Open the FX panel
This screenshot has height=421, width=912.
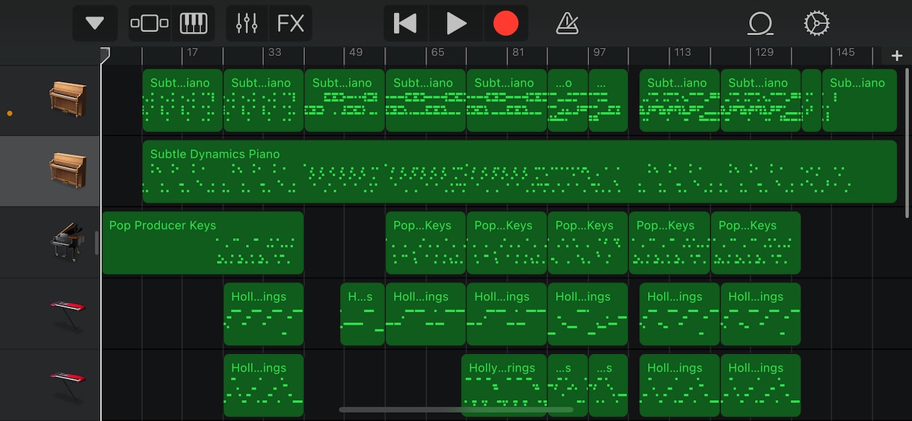291,23
